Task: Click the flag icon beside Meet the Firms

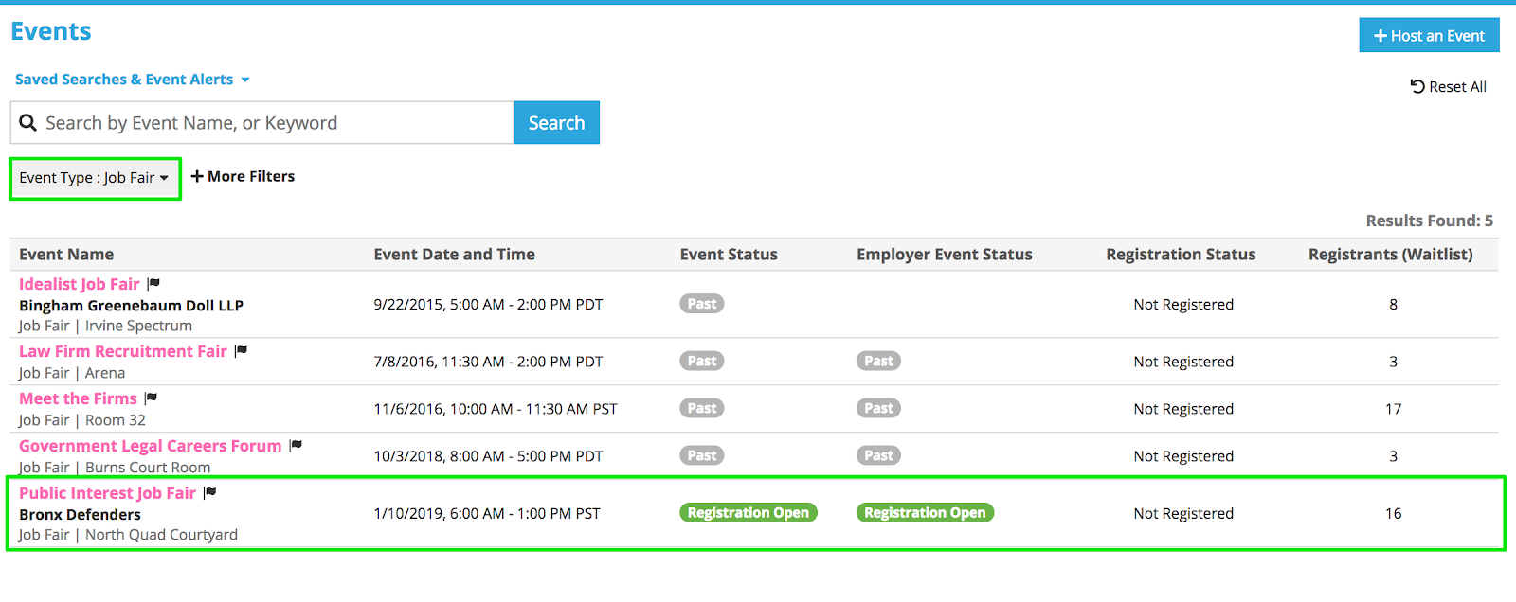Action: 152,398
